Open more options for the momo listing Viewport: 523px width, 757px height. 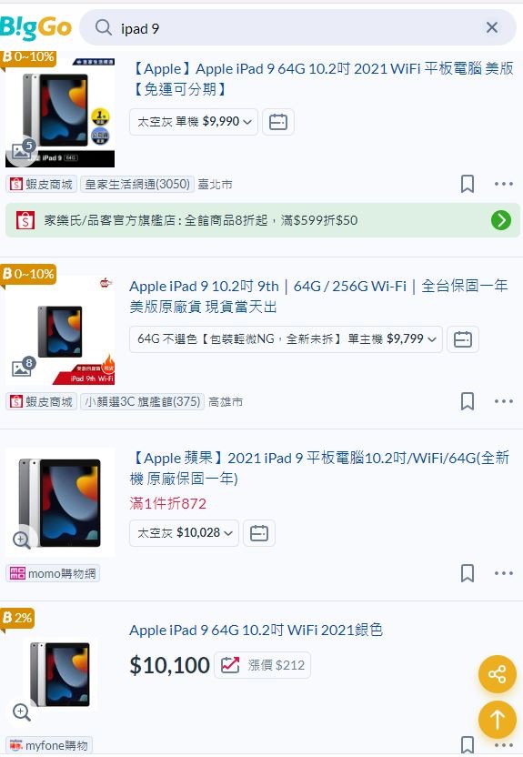click(x=504, y=573)
